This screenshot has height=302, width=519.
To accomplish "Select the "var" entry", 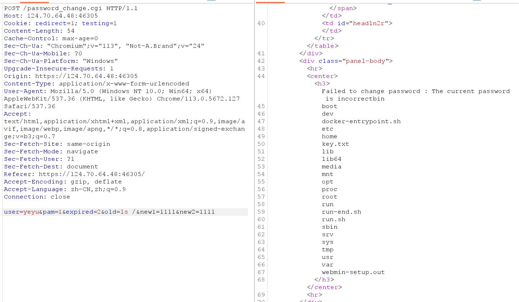I will 328,265.
